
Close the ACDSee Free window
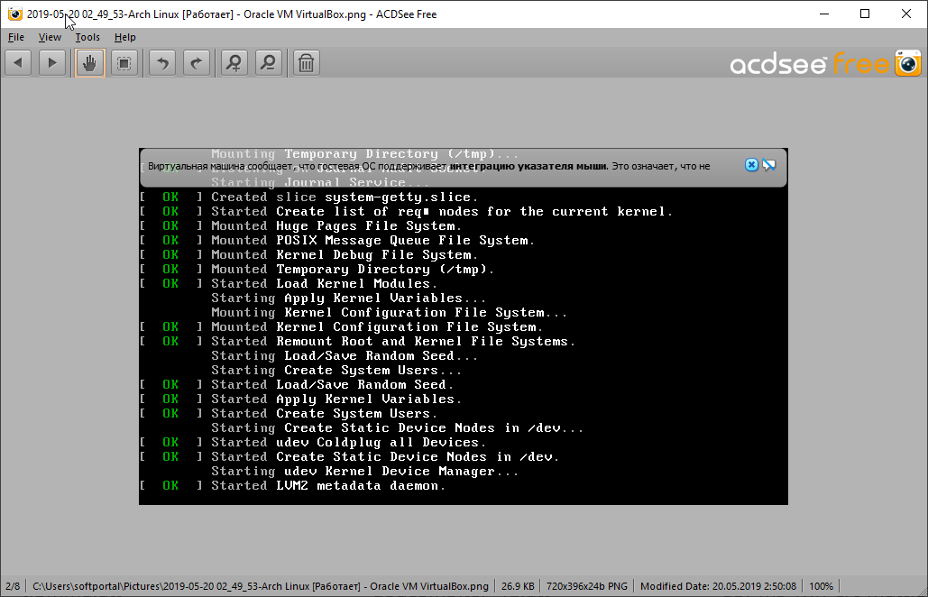pyautogui.click(x=906, y=14)
